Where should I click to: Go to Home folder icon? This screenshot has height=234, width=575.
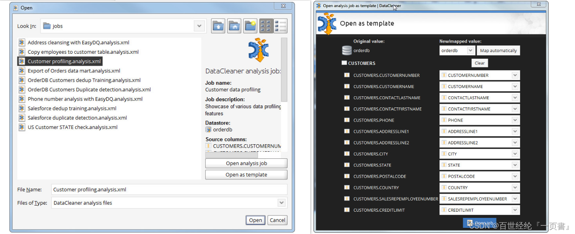234,26
